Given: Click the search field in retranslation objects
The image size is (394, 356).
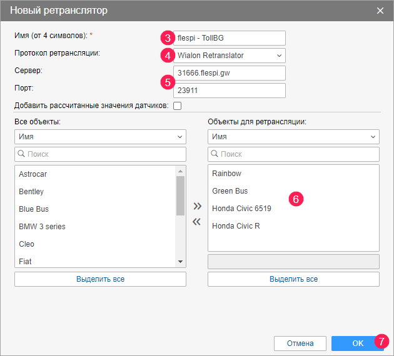Looking at the screenshot, I should tap(293, 154).
